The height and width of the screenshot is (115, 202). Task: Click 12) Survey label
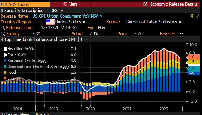pos(10,34)
